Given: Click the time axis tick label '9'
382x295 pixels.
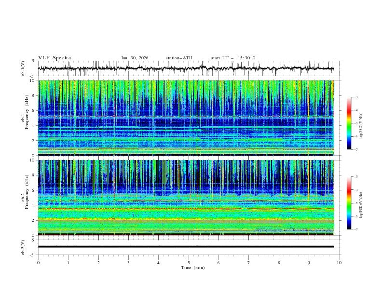Looking at the screenshot, I should tap(309, 263).
